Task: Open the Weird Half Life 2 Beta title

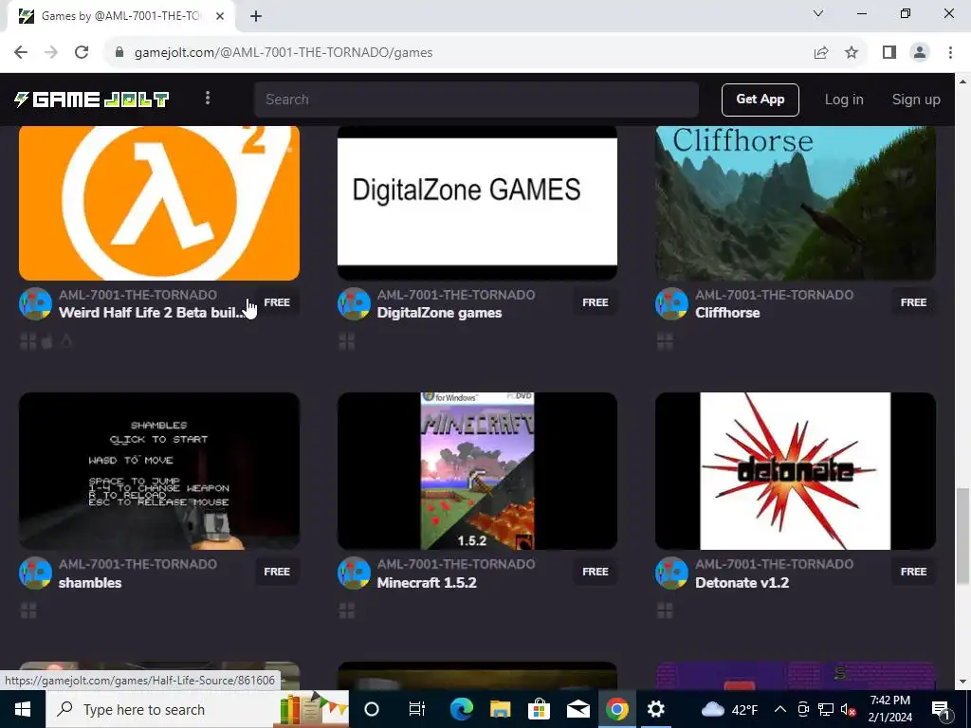Action: click(x=151, y=313)
